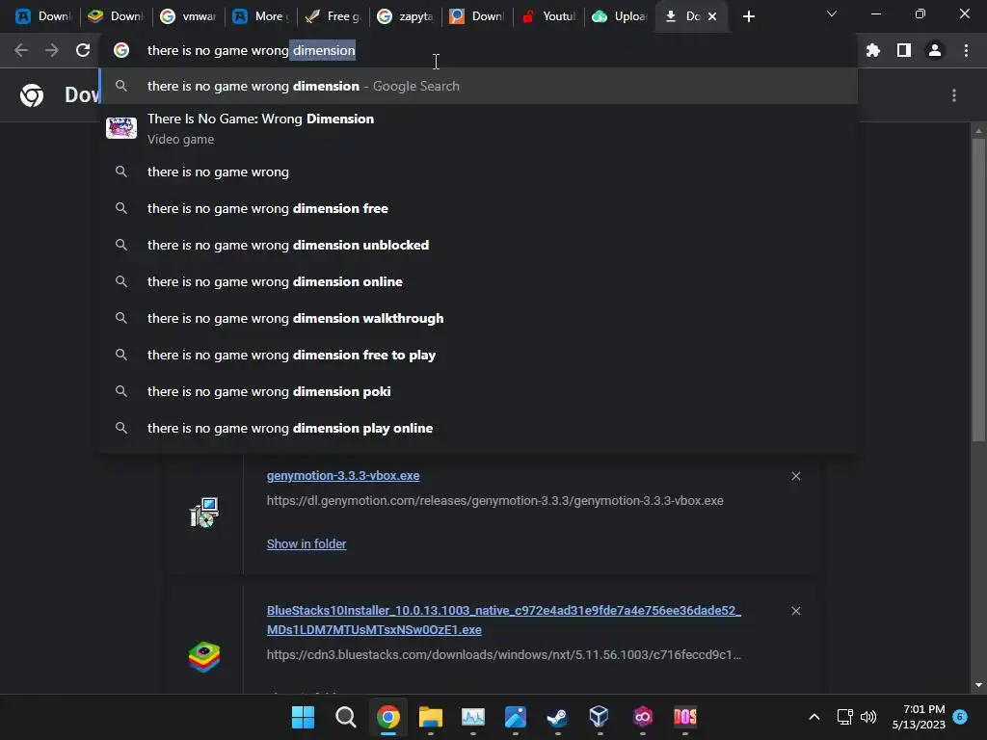The width and height of the screenshot is (987, 740).
Task: Click Show in folder for genymotion
Action: 307,543
